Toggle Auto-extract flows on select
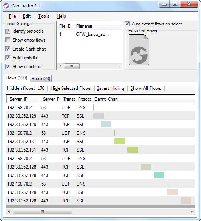The height and width of the screenshot is (221, 201). tap(127, 24)
